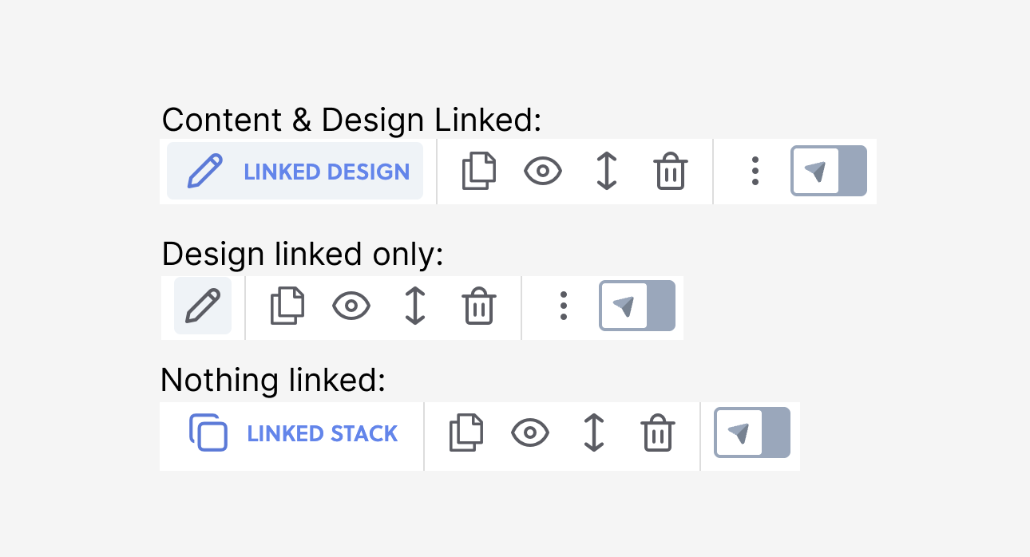Click the Content & Design Linked heading
The image size is (1030, 557).
tap(351, 120)
